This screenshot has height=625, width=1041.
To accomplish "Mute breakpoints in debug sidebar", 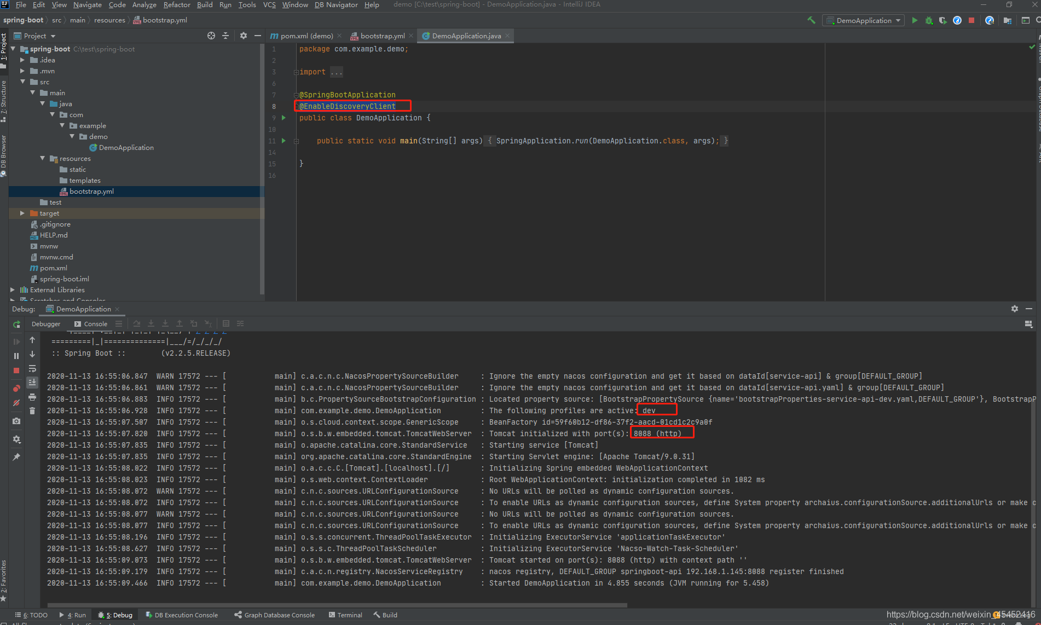I will pos(16,403).
